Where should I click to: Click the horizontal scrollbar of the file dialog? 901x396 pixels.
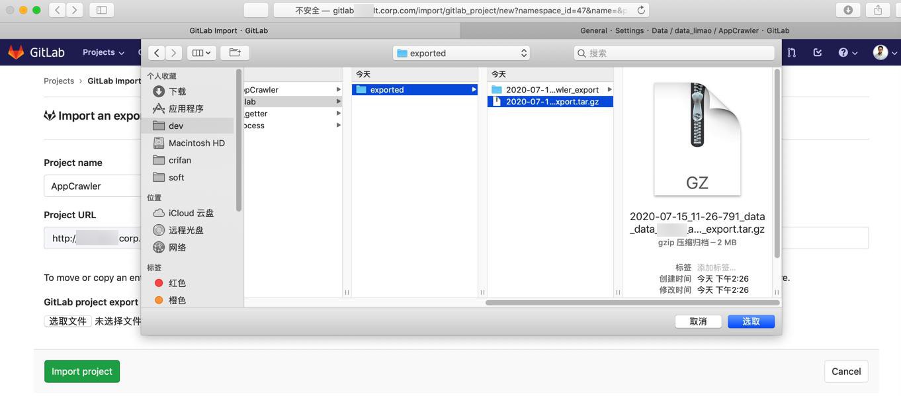coord(632,303)
